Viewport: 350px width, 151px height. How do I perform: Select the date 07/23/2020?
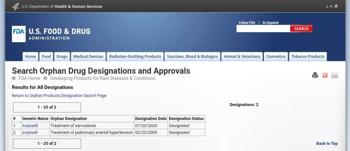[146, 125]
